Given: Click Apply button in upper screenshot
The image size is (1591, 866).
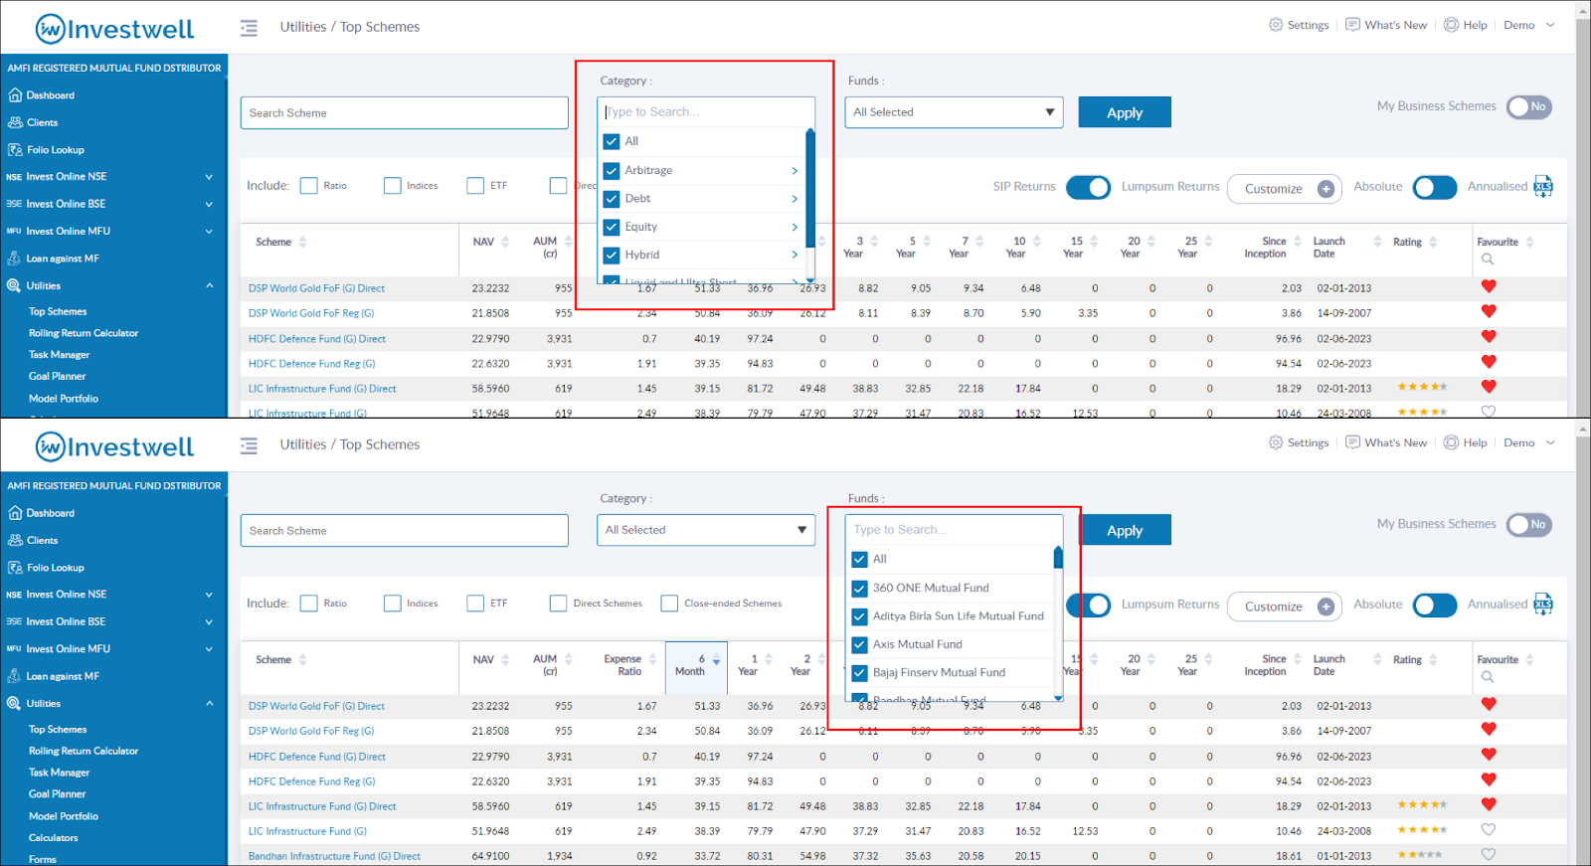Looking at the screenshot, I should click(1125, 112).
